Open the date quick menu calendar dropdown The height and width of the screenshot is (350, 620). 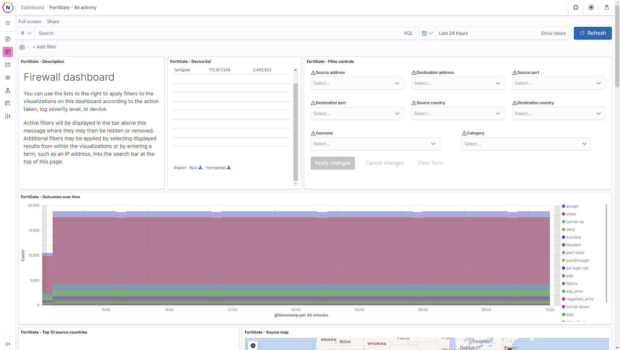coord(427,33)
